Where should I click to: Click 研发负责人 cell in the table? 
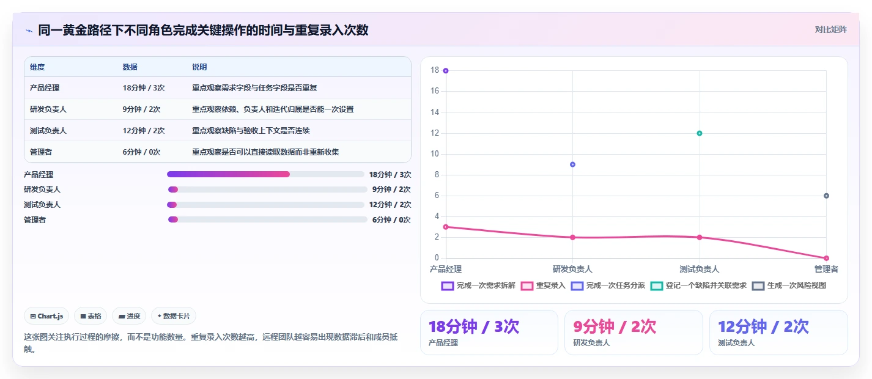point(48,109)
